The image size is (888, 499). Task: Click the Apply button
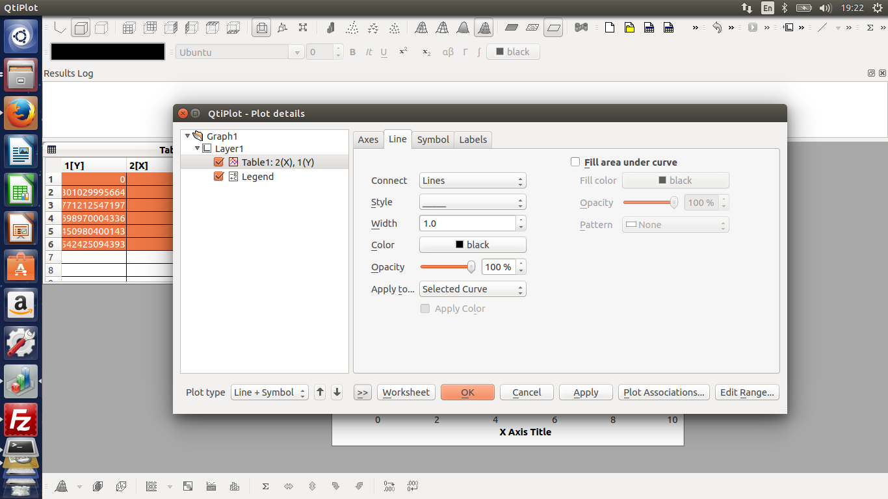pos(586,392)
